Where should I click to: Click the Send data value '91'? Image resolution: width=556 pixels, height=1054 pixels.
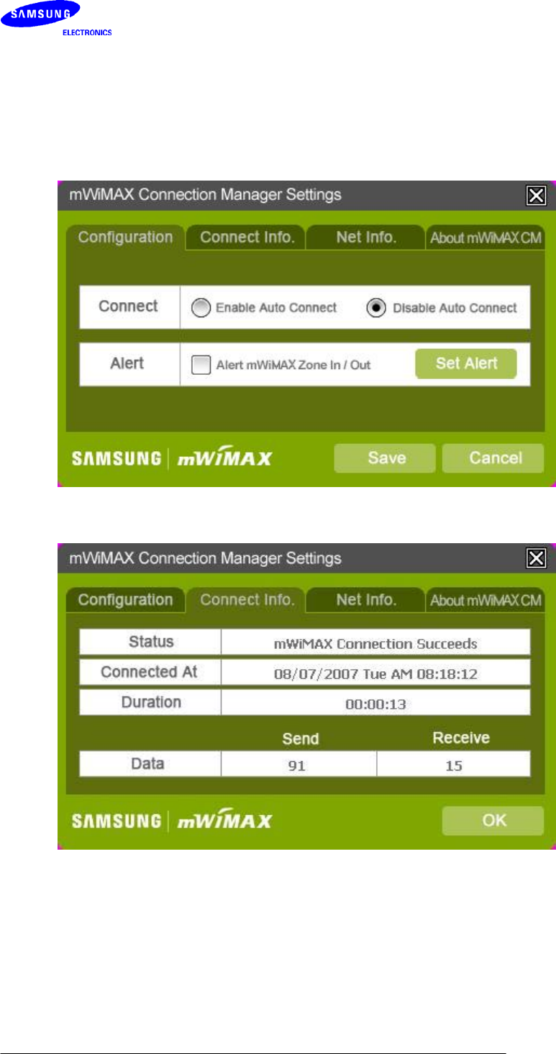point(298,765)
